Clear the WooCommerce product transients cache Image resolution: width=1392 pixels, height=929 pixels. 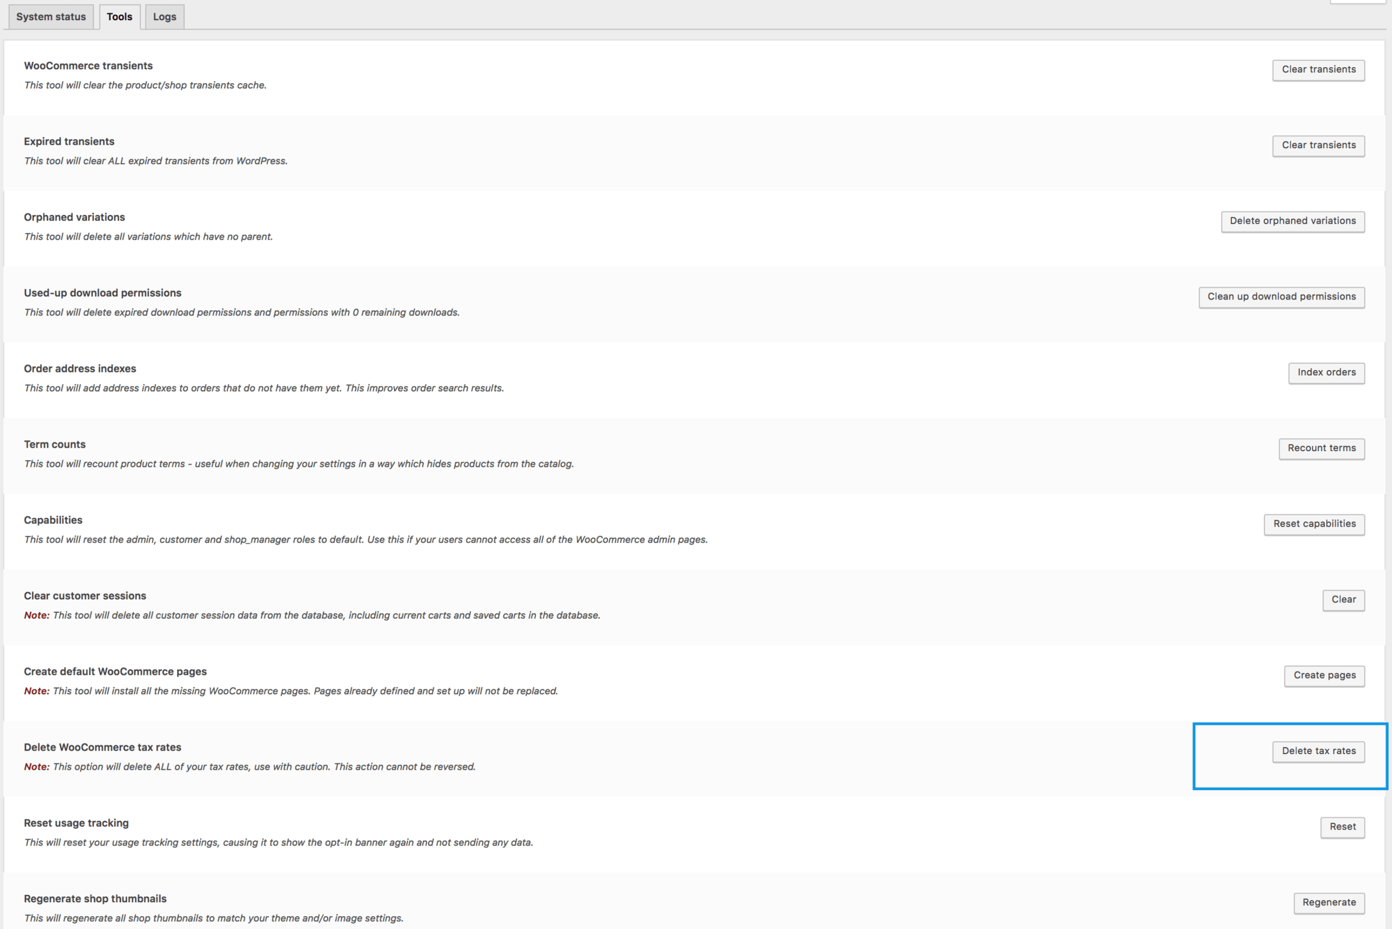tap(1318, 69)
